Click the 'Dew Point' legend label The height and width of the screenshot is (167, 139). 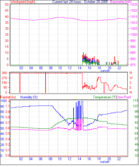(124, 97)
